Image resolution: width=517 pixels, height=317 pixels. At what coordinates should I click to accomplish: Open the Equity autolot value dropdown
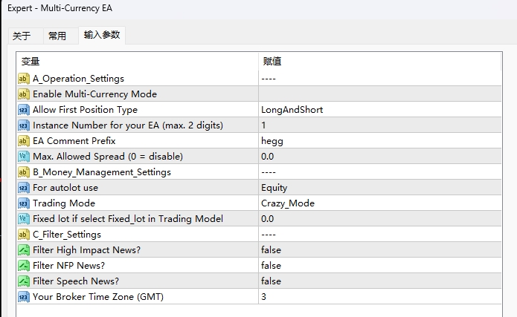[x=274, y=188]
